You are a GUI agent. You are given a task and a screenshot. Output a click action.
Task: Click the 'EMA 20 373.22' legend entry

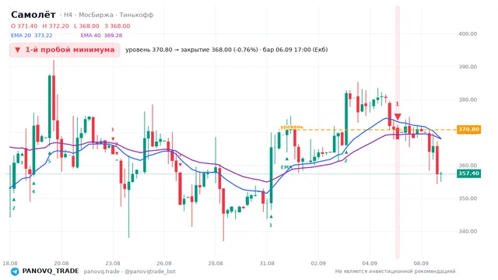(32, 36)
